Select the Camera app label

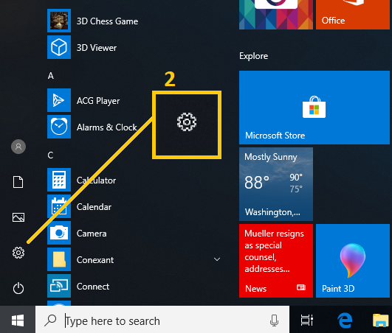[x=92, y=234]
